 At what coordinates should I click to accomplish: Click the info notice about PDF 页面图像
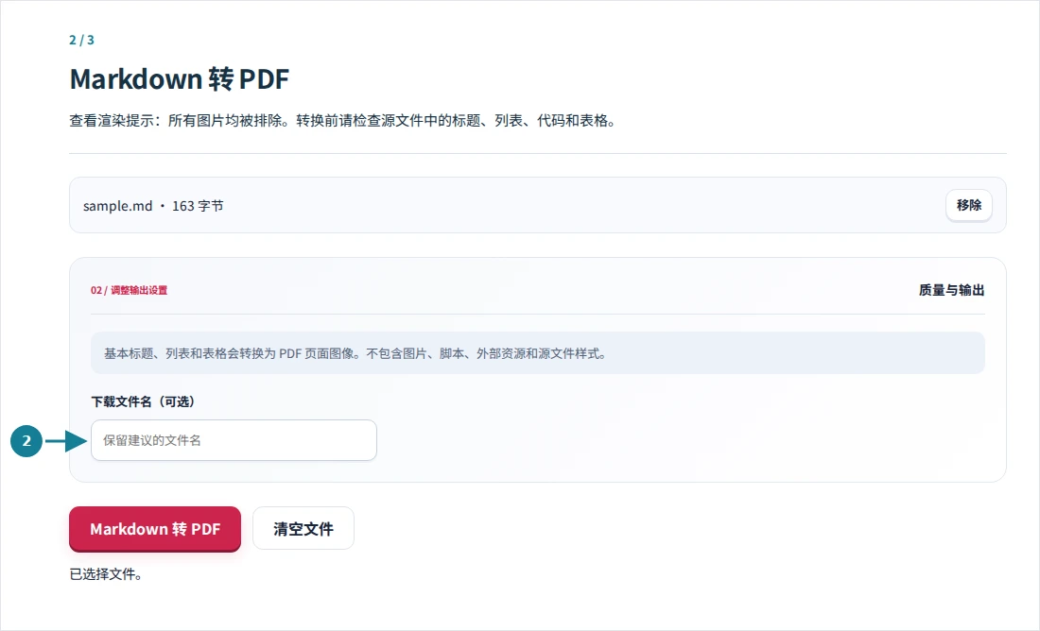537,353
